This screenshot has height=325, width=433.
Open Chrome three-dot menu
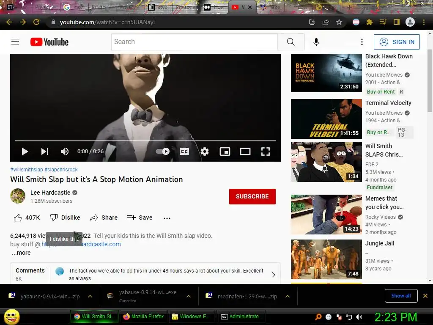click(x=424, y=22)
